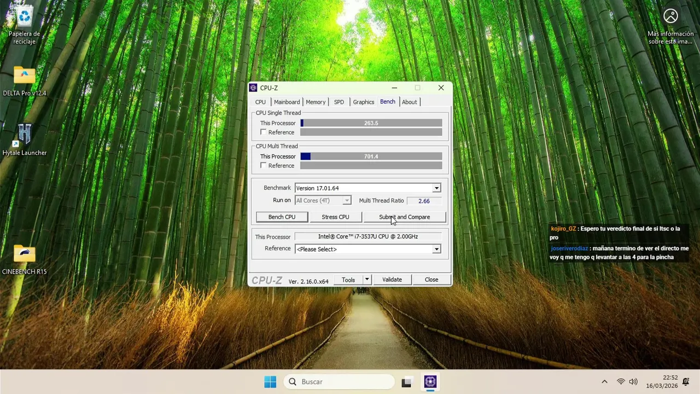Click the Buscar taskbar search field
Viewport: 700px width, 394px height.
pyautogui.click(x=339, y=382)
